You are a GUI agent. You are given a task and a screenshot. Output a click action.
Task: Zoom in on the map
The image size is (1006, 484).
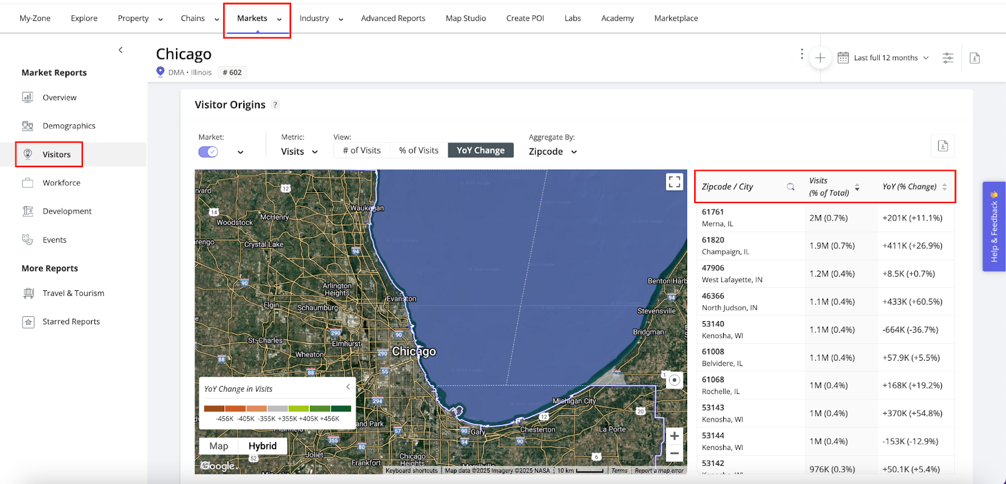[674, 436]
